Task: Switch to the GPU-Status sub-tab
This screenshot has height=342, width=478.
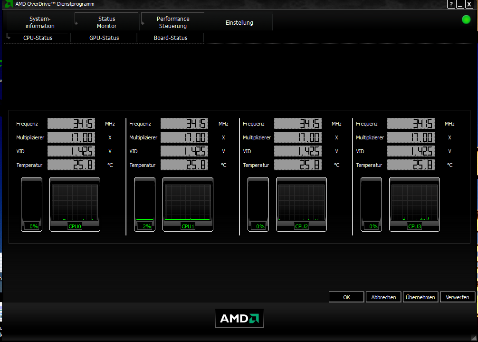Action: (x=104, y=38)
